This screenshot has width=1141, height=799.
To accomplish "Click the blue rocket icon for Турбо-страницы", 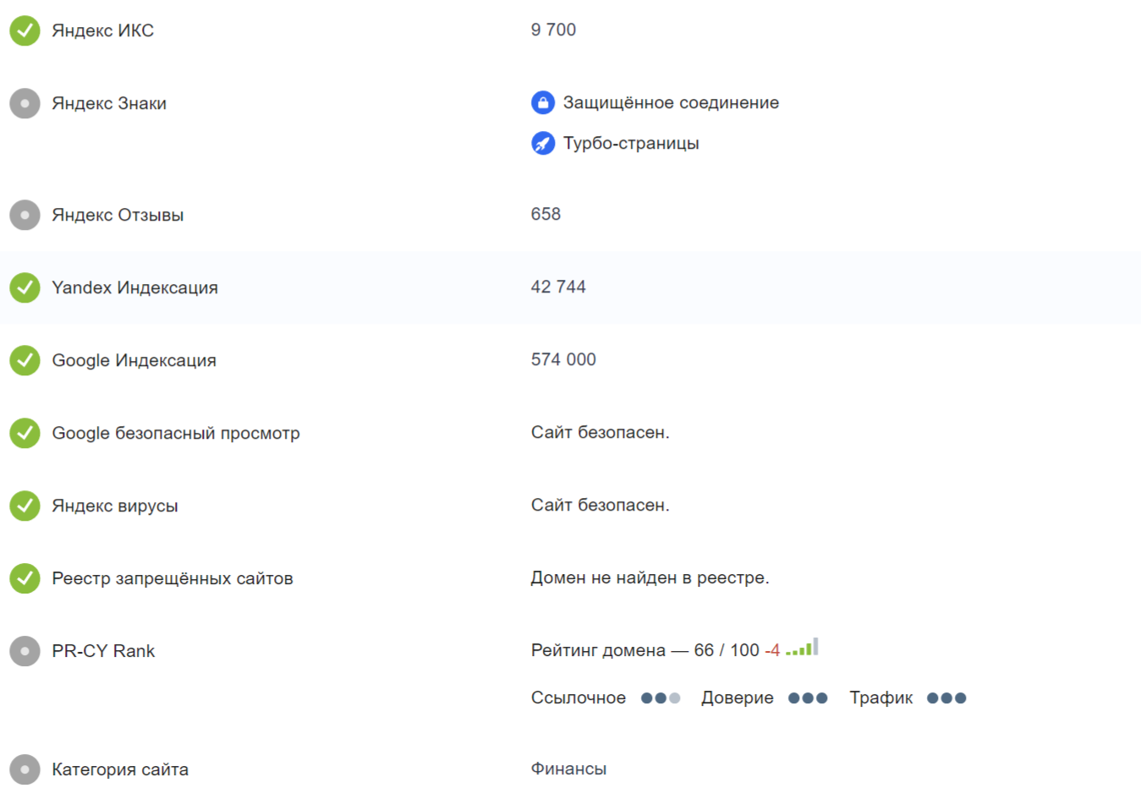I will click(543, 143).
